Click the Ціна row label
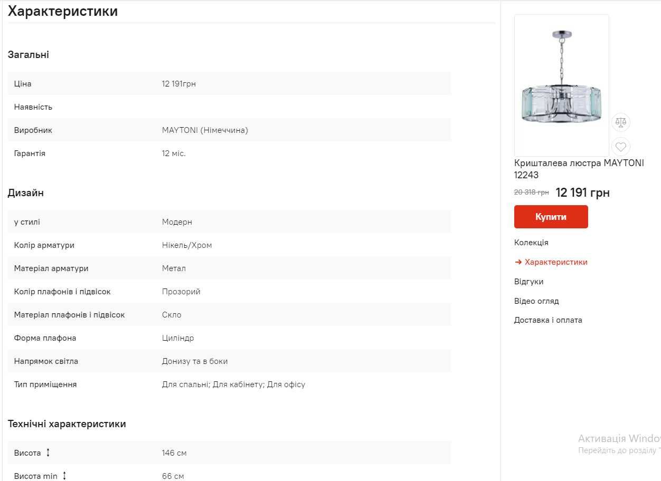 [x=23, y=84]
